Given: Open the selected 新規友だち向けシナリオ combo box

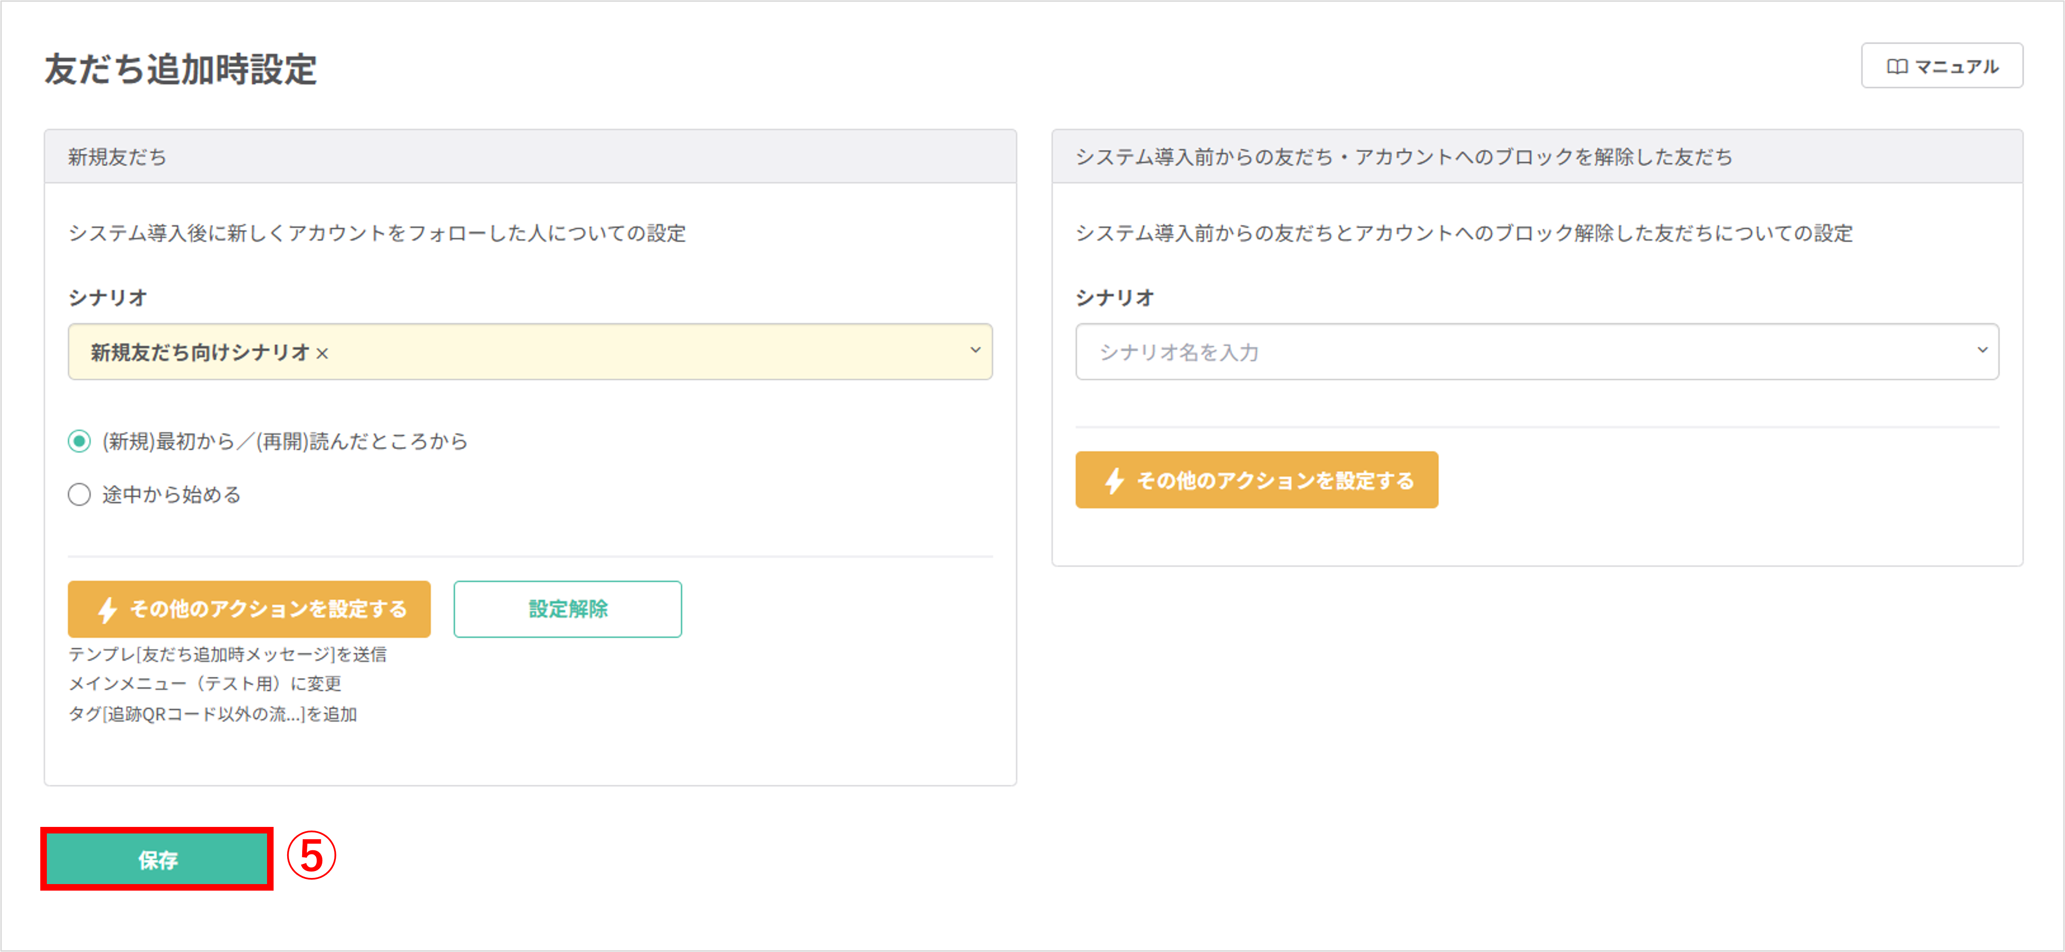Looking at the screenshot, I should click(530, 351).
